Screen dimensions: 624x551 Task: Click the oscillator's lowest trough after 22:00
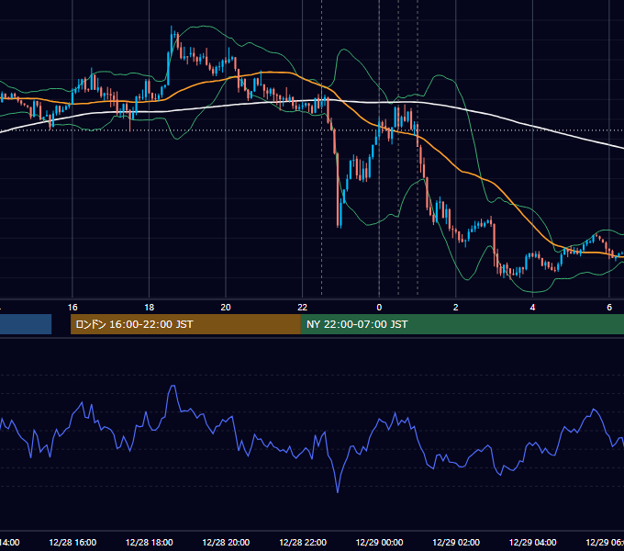tap(338, 491)
